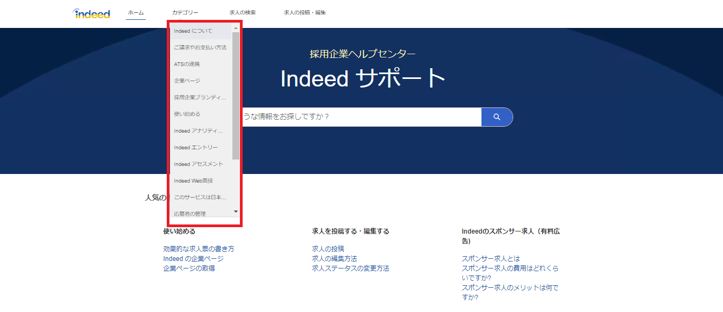This screenshot has width=723, height=312.
Task: Select 求人の投稿・編集 in the navigation bar
Action: 304,11
